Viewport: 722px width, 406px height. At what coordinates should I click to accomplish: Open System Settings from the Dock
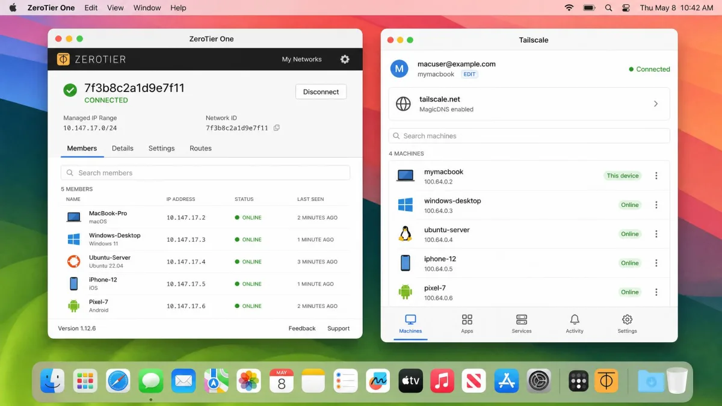(539, 381)
